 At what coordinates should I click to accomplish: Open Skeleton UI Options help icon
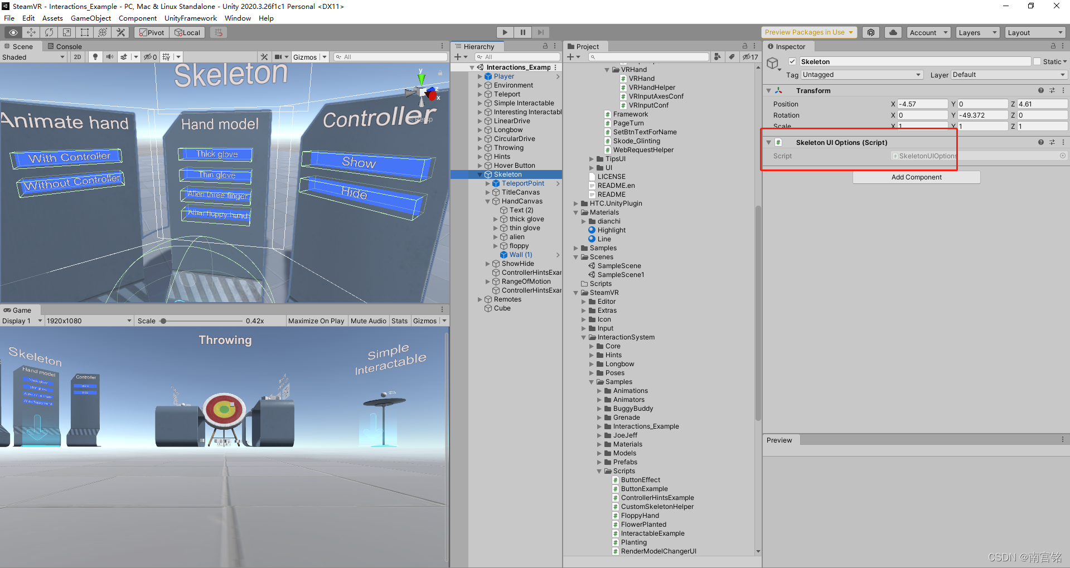click(1041, 142)
